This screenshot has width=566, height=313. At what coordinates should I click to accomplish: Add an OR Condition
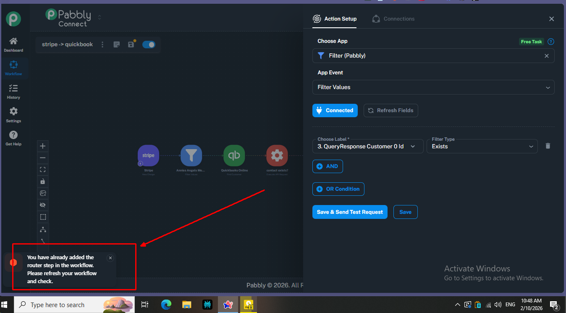tap(338, 189)
